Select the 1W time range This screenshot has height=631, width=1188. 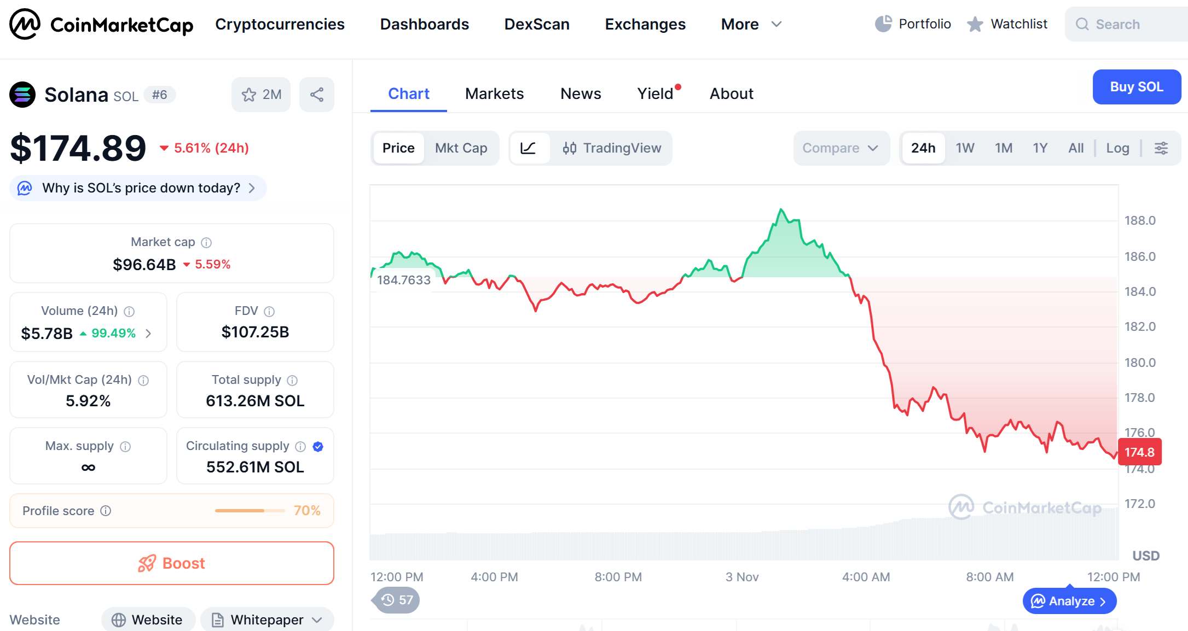coord(965,148)
